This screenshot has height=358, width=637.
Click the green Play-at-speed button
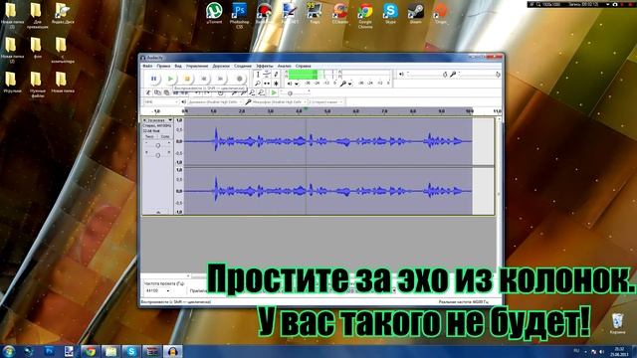pos(274,92)
